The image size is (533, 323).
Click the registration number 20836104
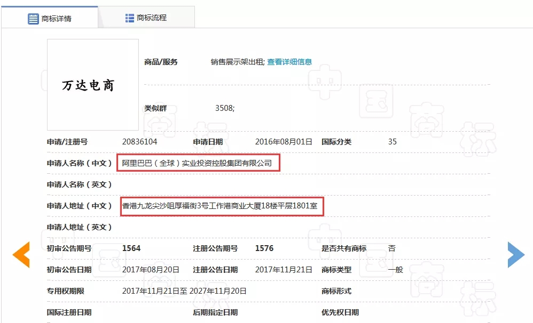coord(139,142)
